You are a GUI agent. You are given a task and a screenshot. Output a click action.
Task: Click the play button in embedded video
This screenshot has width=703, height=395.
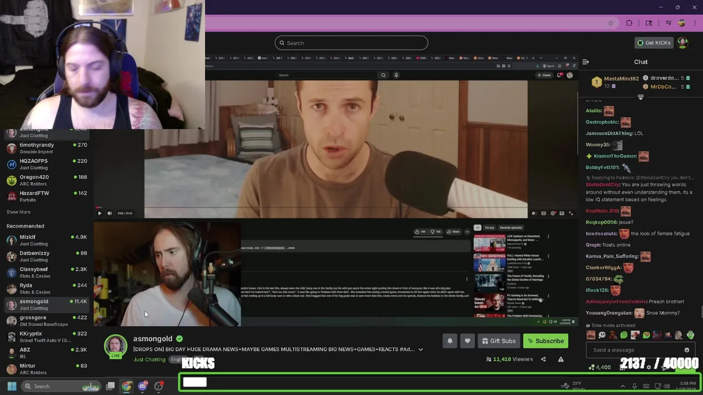click(x=99, y=213)
